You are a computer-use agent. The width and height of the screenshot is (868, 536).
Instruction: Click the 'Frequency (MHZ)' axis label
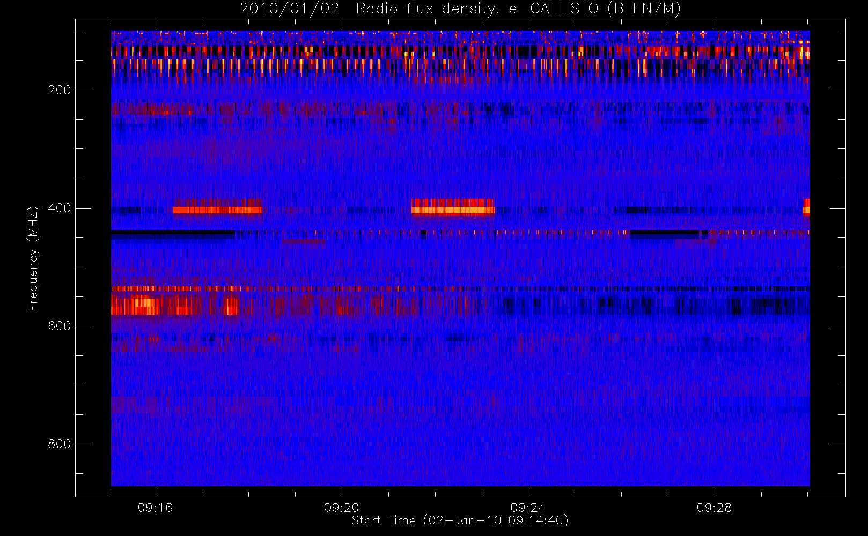pos(33,258)
